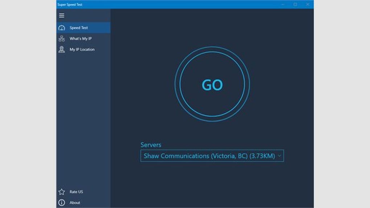Open the What's My IP page
The width and height of the screenshot is (370, 208).
pos(83,38)
